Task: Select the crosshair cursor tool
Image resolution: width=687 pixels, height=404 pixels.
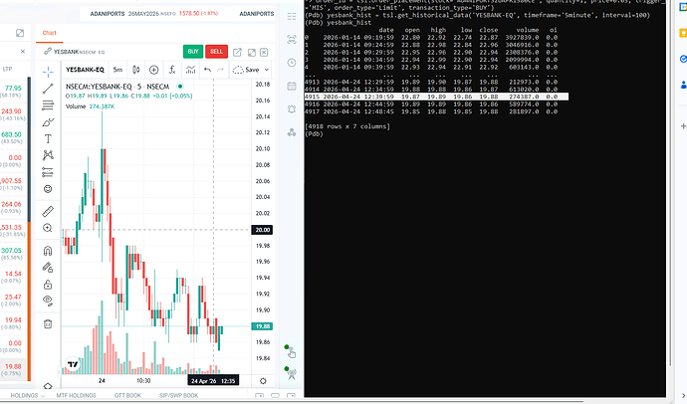Action: [48, 72]
